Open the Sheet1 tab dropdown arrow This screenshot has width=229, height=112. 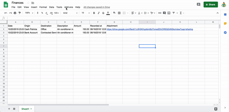[31, 109]
